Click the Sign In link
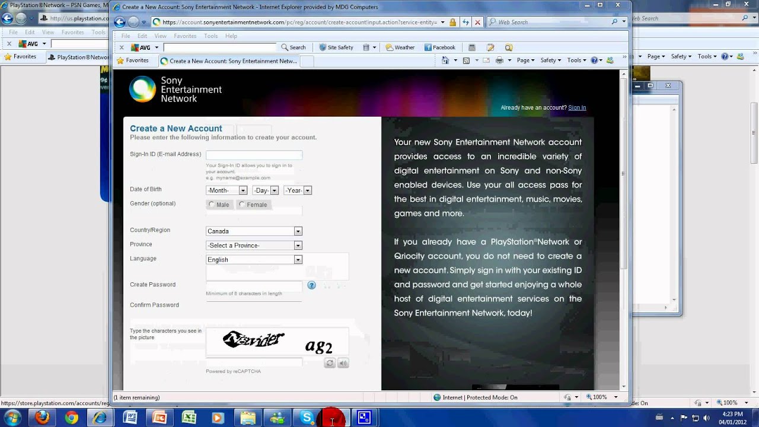Image resolution: width=759 pixels, height=427 pixels. pyautogui.click(x=577, y=107)
